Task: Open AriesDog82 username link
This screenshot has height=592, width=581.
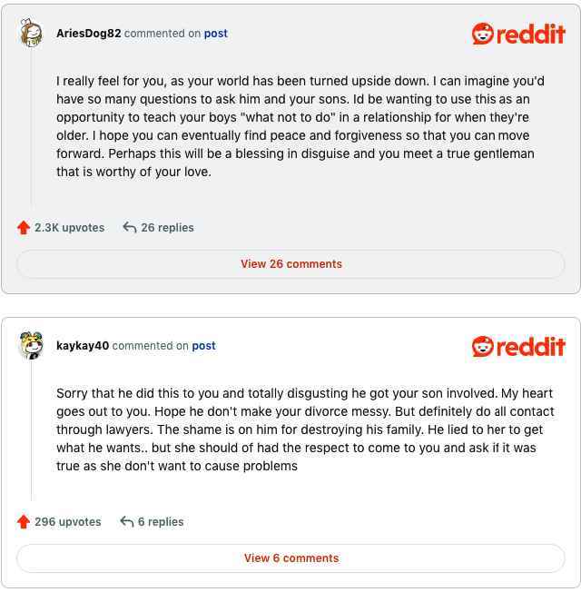Action: coord(88,34)
